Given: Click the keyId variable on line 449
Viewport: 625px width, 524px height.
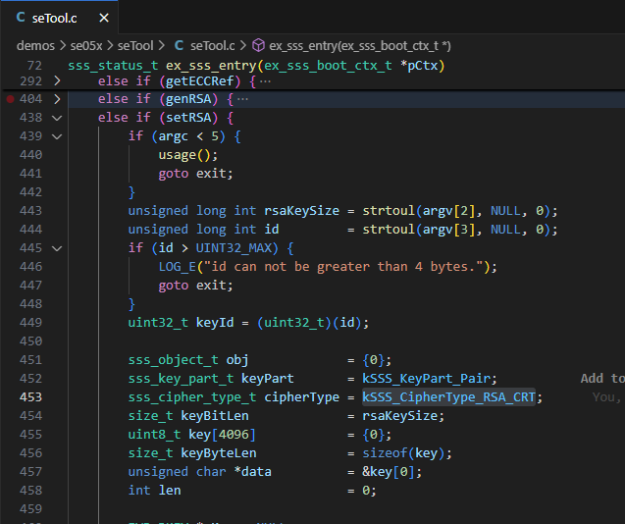Looking at the screenshot, I should [215, 322].
